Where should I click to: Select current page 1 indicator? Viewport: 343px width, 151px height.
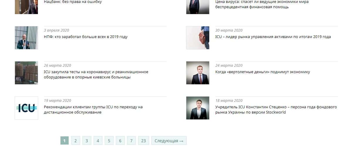coord(64,141)
